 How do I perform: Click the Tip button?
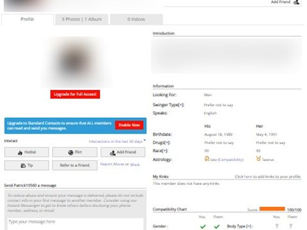pyautogui.click(x=27, y=165)
